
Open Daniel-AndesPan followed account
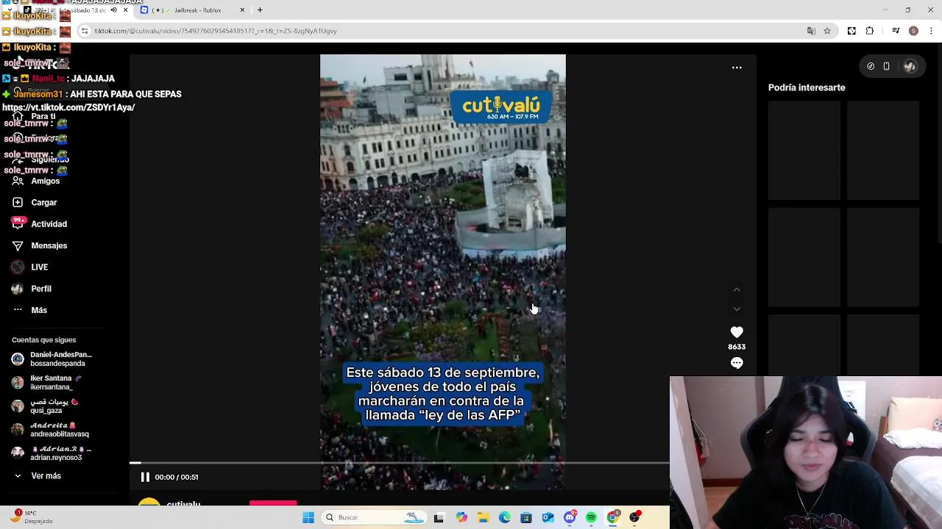pyautogui.click(x=53, y=359)
